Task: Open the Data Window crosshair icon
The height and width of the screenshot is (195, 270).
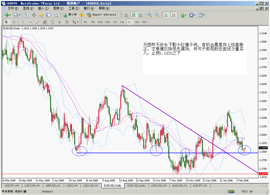Action: 34,15
